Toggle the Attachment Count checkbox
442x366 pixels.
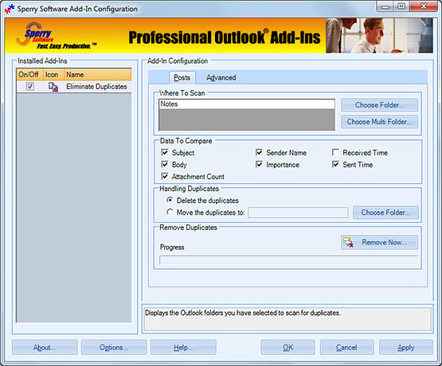pos(165,177)
